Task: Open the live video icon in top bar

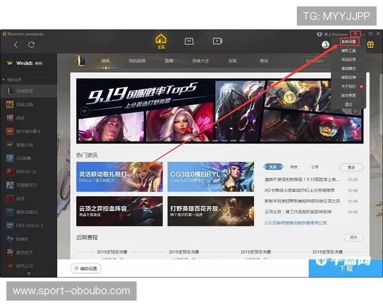Action: point(218,41)
